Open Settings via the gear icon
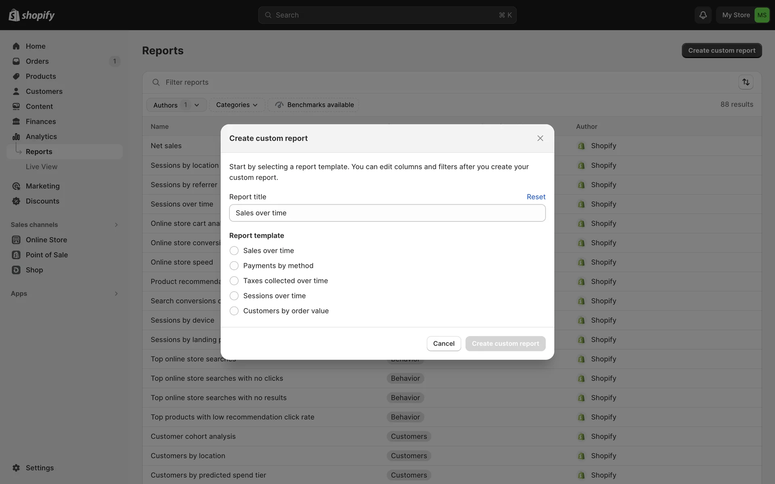 [16, 468]
